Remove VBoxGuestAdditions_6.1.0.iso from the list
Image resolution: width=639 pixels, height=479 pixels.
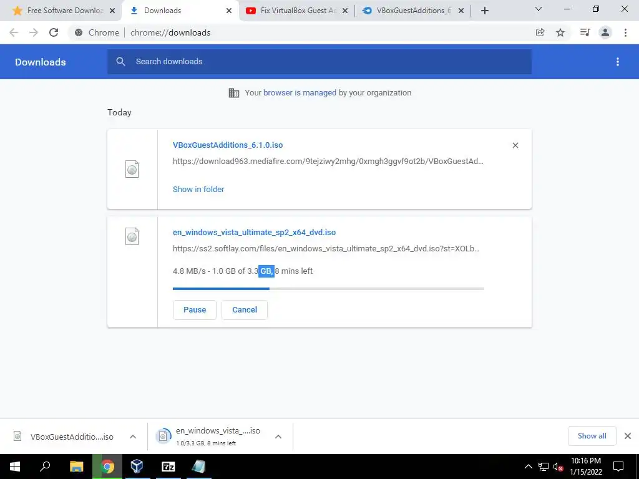click(x=515, y=145)
